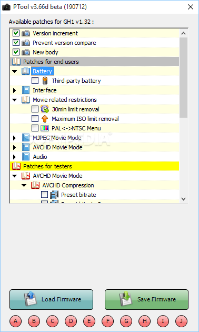Collapse the AVCHD Compression node
199x332 pixels.
click(x=24, y=185)
